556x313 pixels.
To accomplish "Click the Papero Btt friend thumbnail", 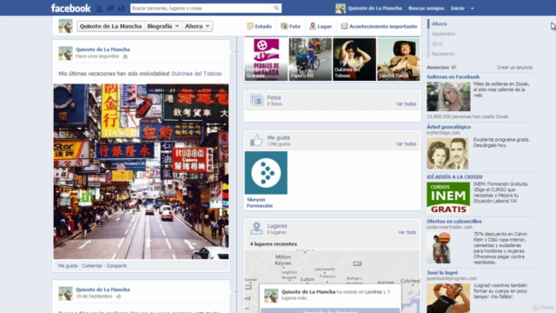I will pos(310,59).
